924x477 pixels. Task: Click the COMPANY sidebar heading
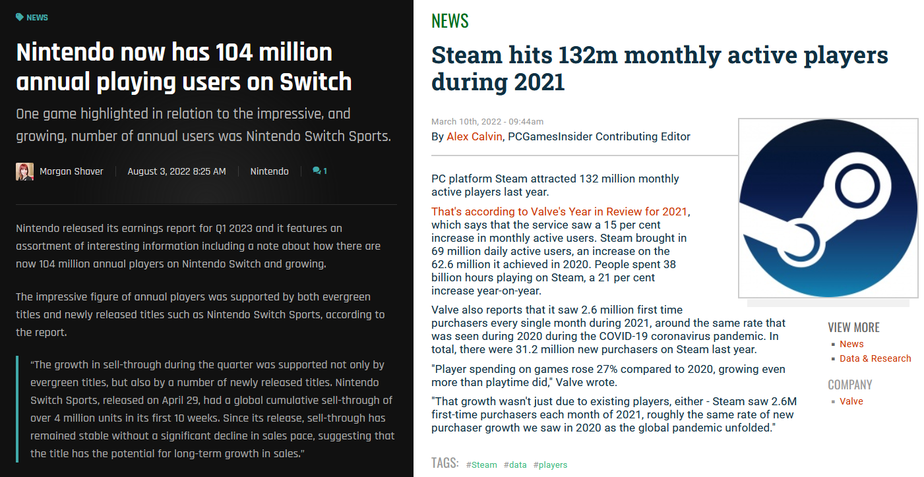(850, 385)
